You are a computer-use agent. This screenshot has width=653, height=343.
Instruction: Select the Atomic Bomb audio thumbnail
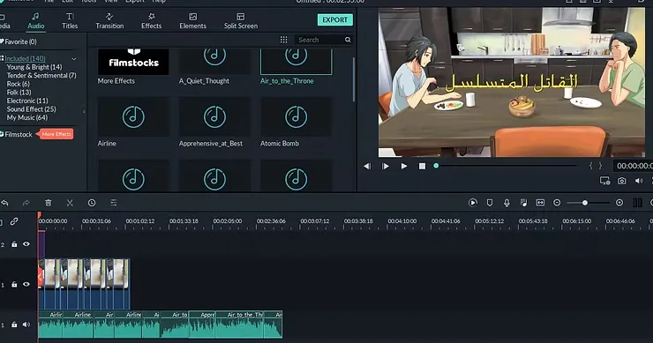(296, 116)
